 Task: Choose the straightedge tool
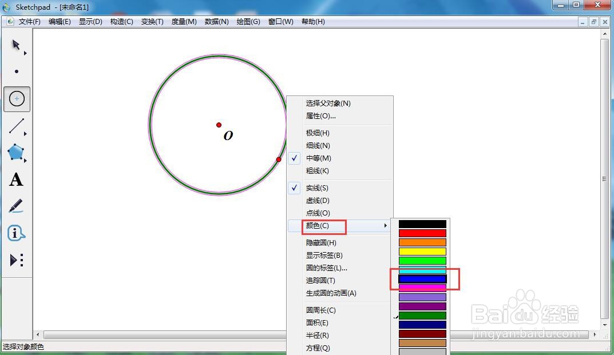click(x=16, y=125)
